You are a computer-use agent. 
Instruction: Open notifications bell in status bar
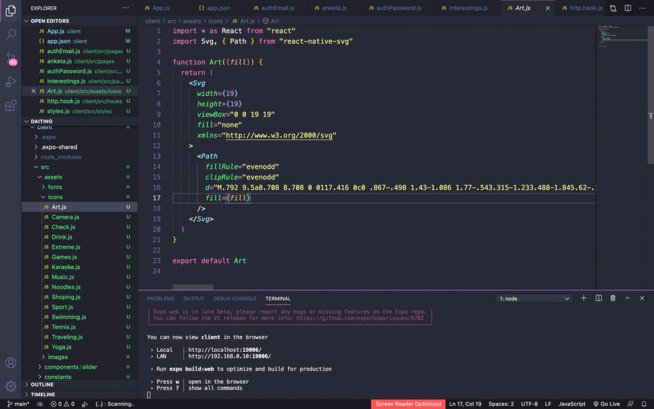coord(645,404)
